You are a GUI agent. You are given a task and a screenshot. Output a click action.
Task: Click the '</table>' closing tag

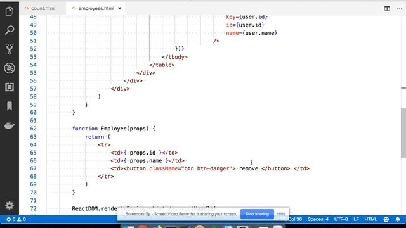click(x=162, y=65)
